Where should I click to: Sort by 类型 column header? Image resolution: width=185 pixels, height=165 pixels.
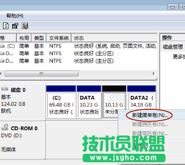coord(39,38)
